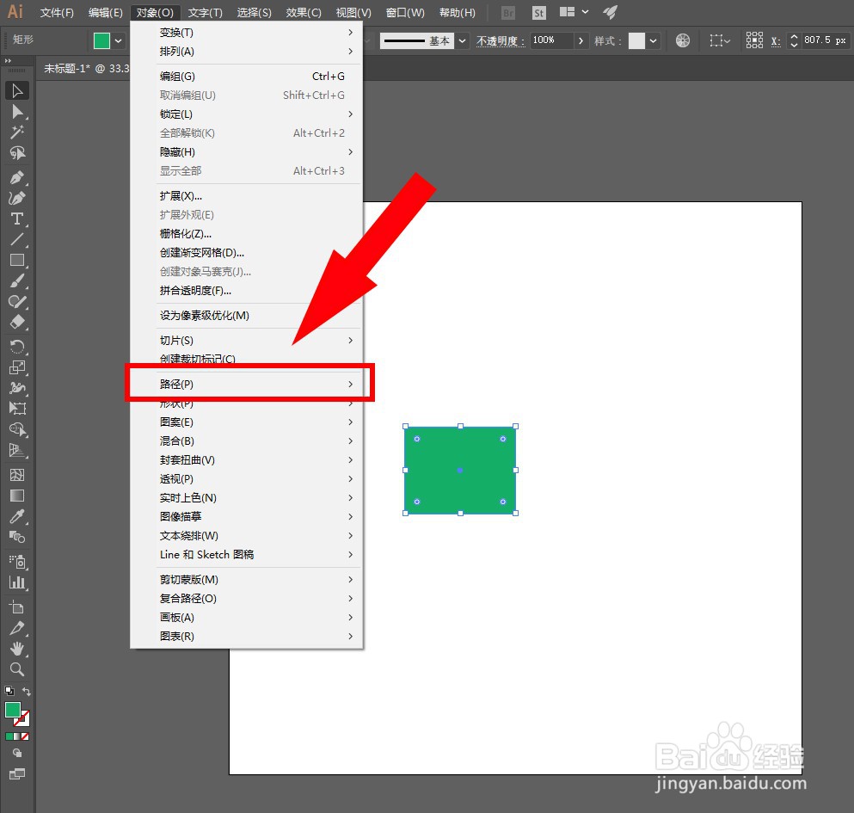854x813 pixels.
Task: Select the Hand tool
Action: tap(17, 649)
